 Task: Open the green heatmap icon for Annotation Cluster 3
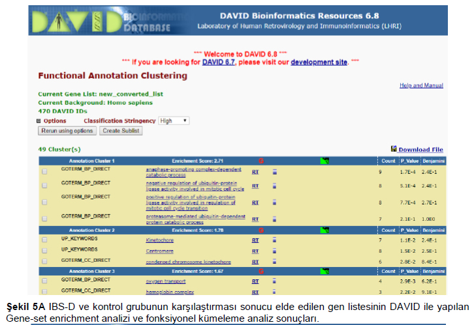[324, 272]
